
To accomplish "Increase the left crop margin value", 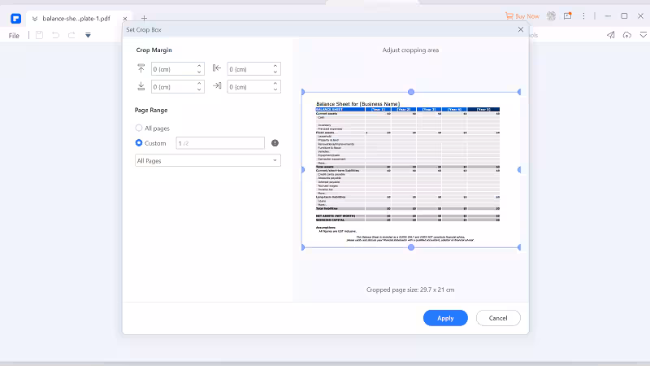I will click(x=275, y=66).
